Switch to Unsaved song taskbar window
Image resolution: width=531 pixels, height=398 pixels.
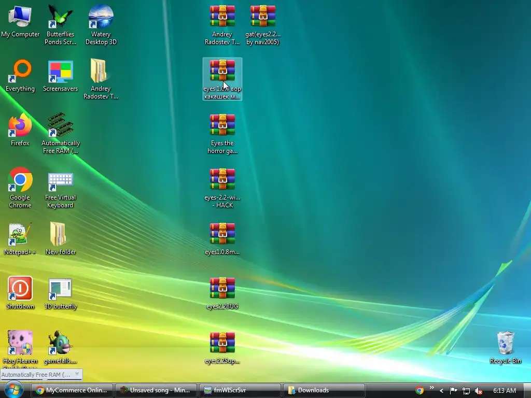156,390
